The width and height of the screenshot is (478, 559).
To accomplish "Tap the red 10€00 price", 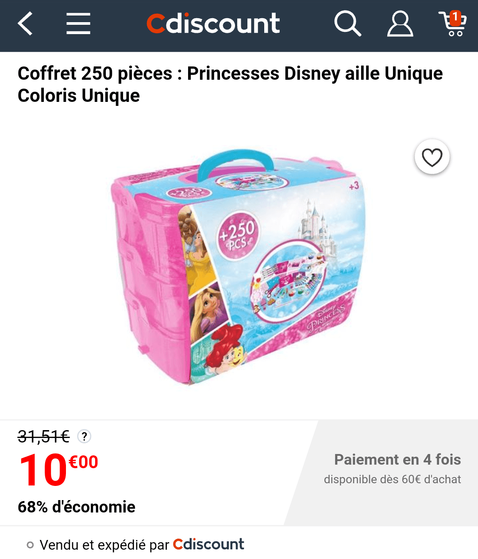I will (x=58, y=470).
